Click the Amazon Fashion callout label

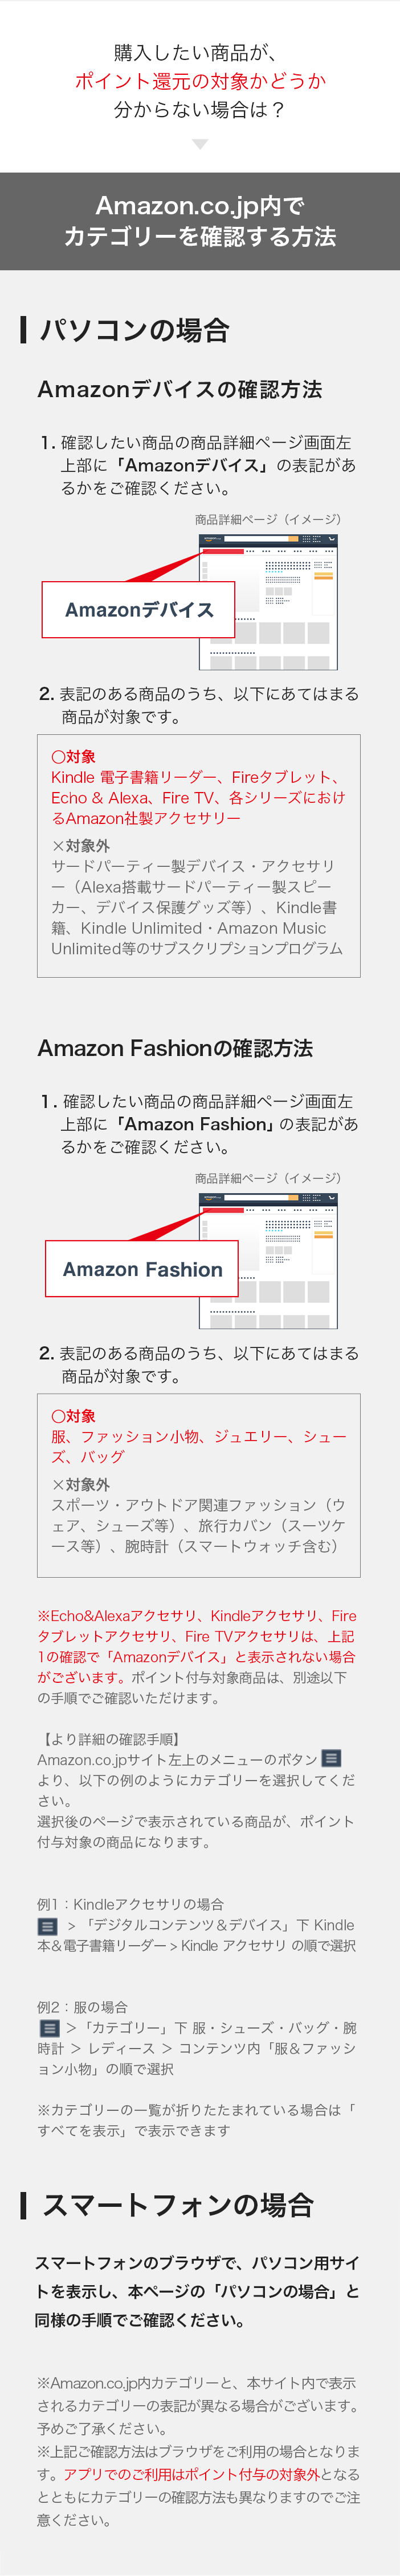point(142,1269)
